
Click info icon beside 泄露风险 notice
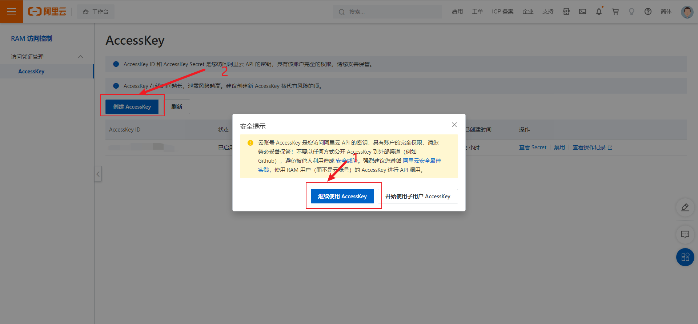[116, 86]
